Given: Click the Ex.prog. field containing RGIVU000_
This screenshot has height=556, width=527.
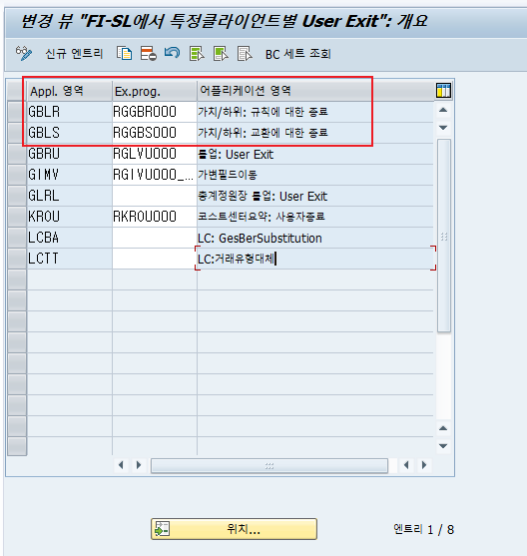Looking at the screenshot, I should 155,175.
